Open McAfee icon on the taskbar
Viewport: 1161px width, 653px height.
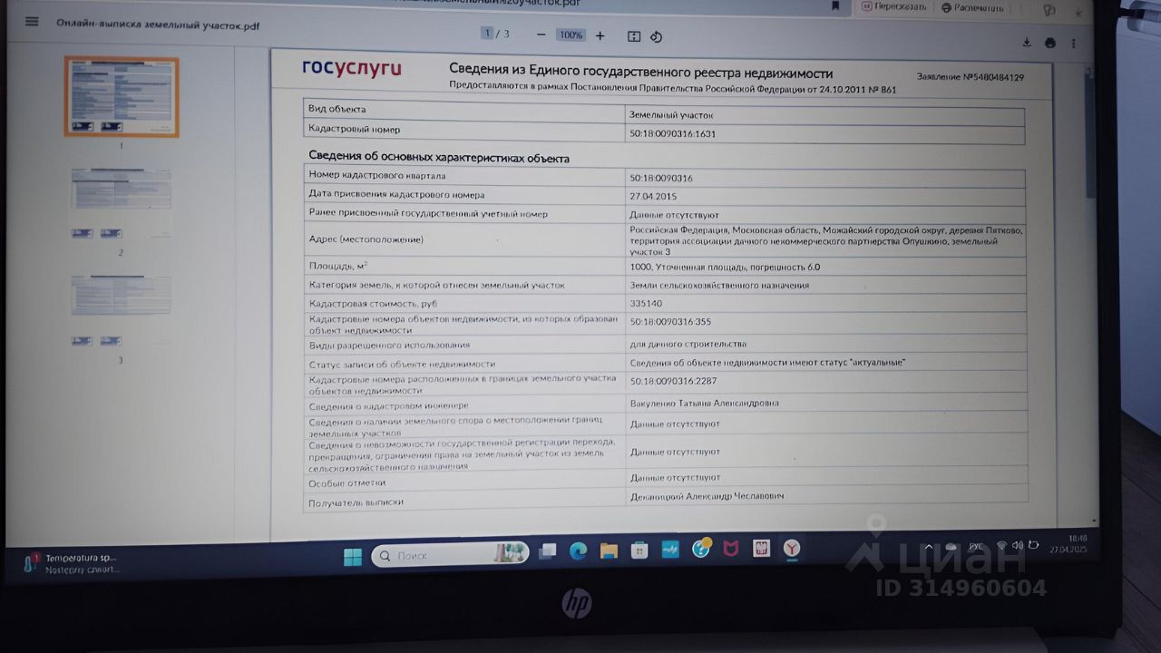(x=731, y=549)
